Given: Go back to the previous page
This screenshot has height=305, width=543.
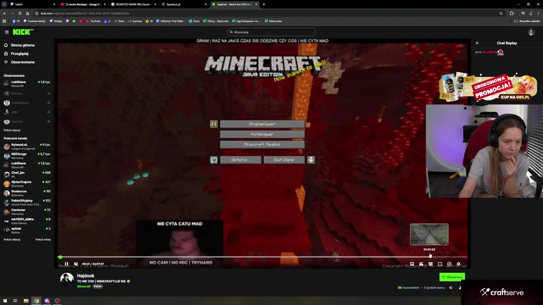Looking at the screenshot, I should [x=4, y=13].
